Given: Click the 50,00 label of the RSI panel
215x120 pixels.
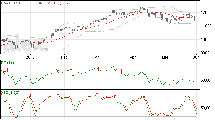Looking at the screenshot, I should pos(205,80).
